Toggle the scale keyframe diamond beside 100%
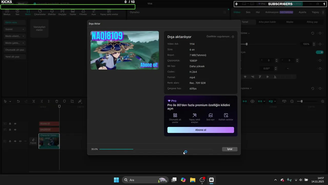Screen dimensions: 328x185 point(320,44)
